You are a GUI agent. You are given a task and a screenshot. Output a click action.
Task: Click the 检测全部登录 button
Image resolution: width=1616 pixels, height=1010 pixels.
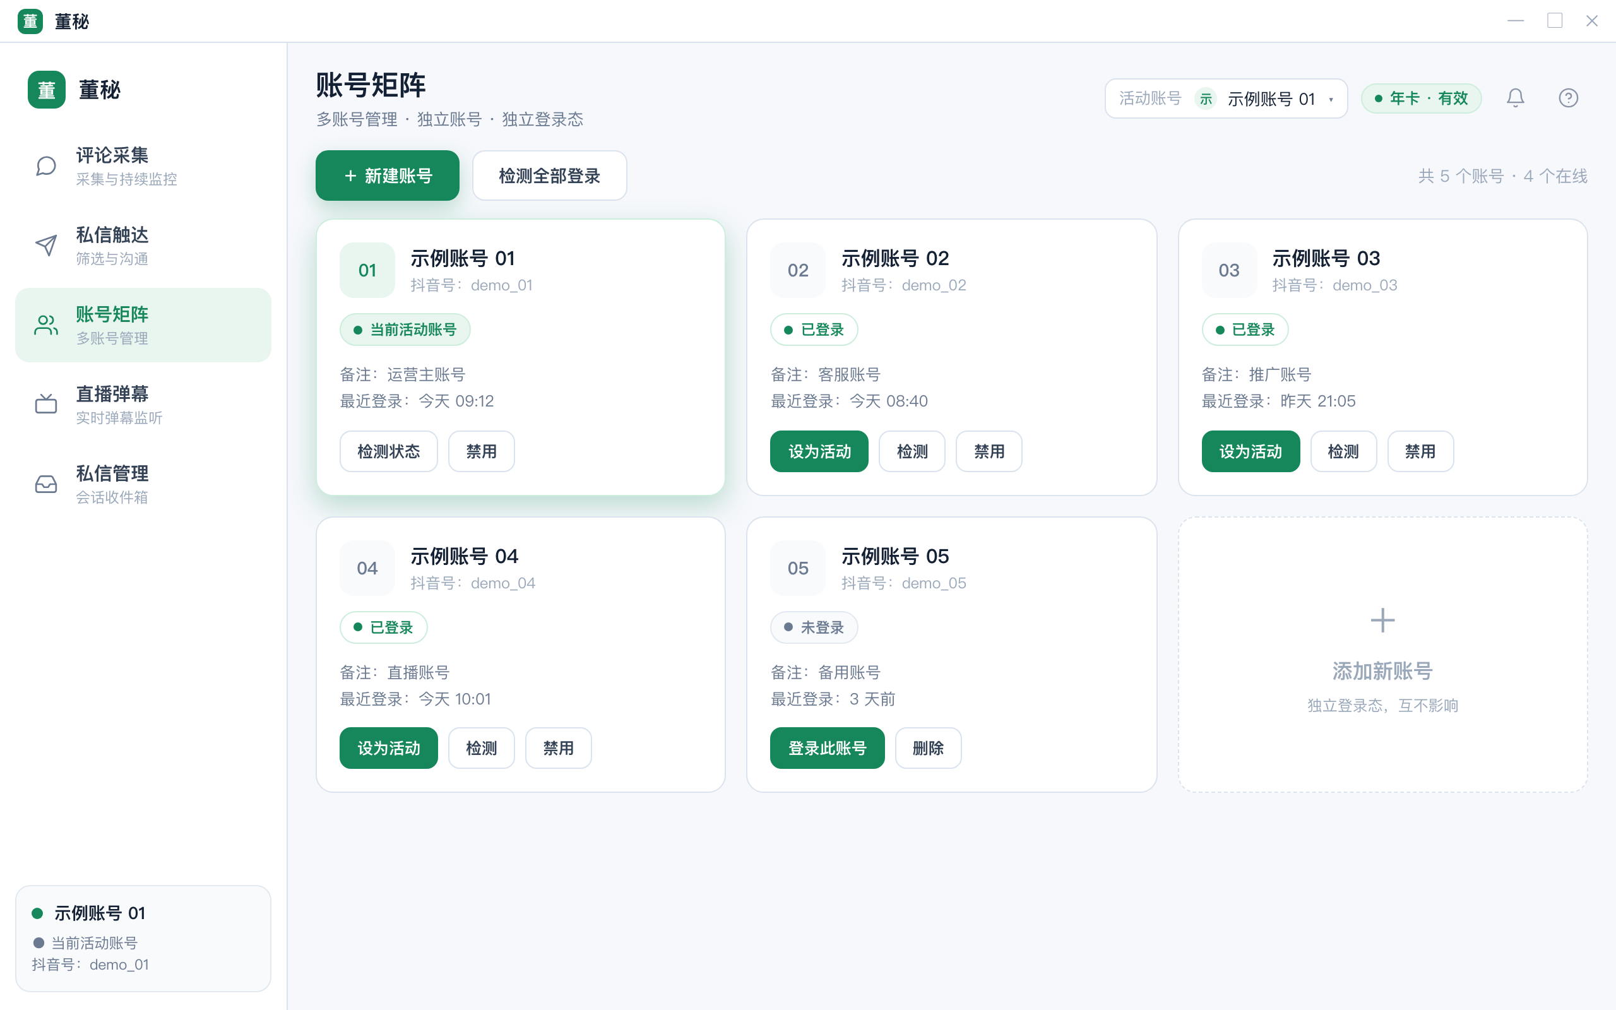tap(550, 175)
